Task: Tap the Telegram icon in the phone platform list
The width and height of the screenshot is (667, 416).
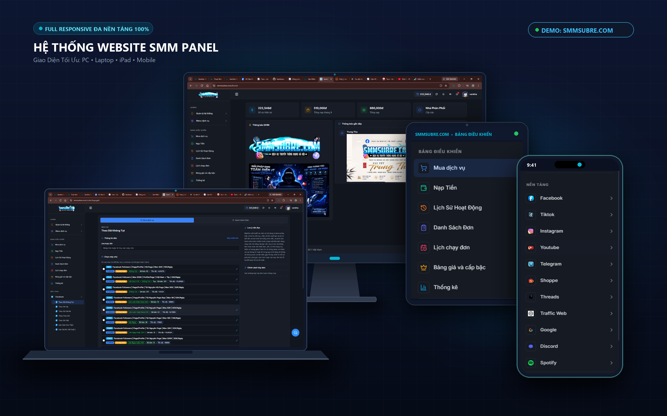Action: coord(531,264)
